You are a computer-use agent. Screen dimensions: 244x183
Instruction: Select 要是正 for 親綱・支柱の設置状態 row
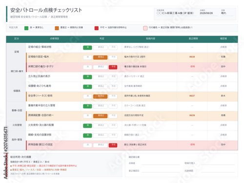(x=100, y=135)
